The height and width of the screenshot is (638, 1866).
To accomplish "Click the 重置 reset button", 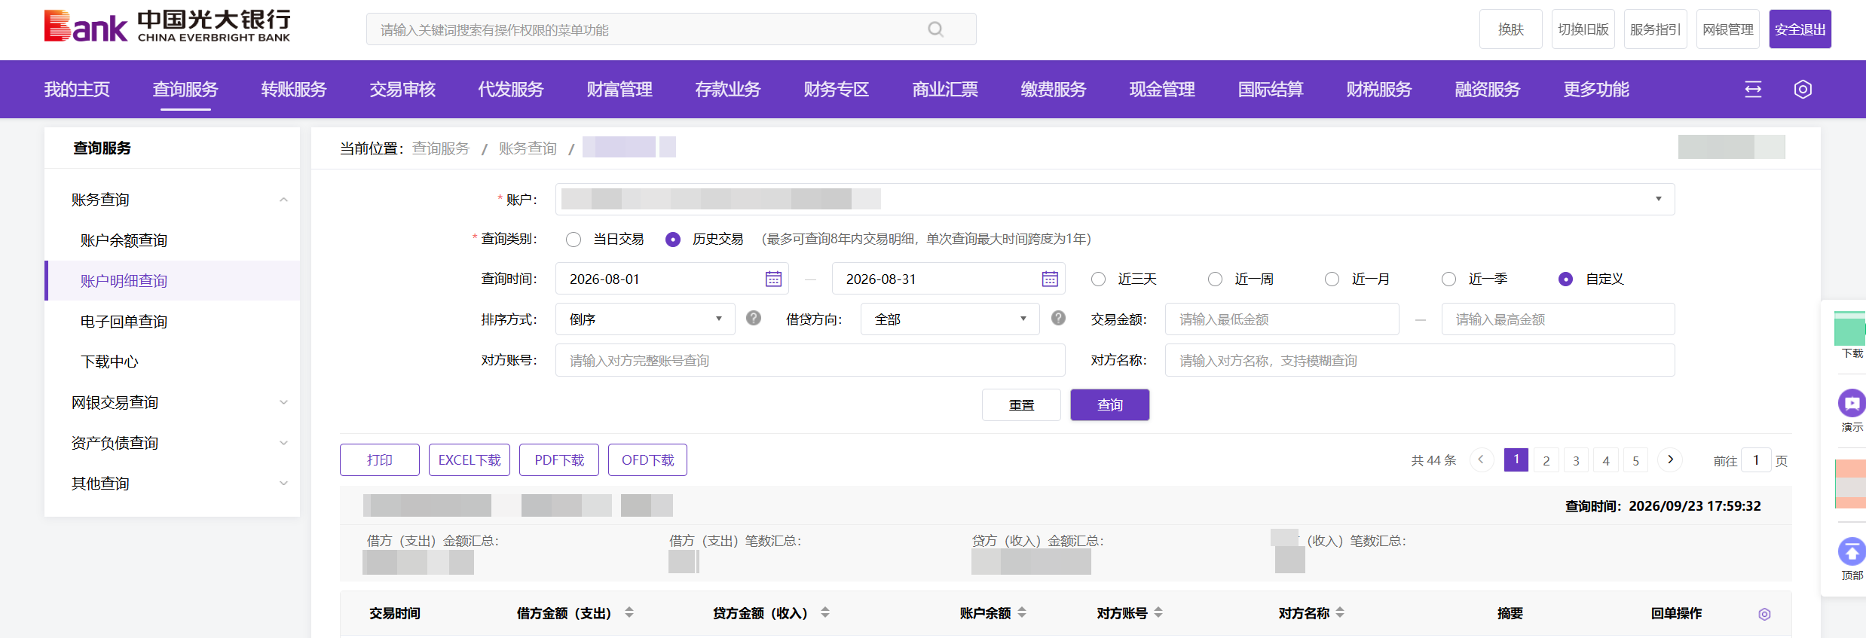I will [1021, 405].
